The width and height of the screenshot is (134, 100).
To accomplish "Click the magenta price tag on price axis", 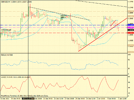I will pos(131,27).
